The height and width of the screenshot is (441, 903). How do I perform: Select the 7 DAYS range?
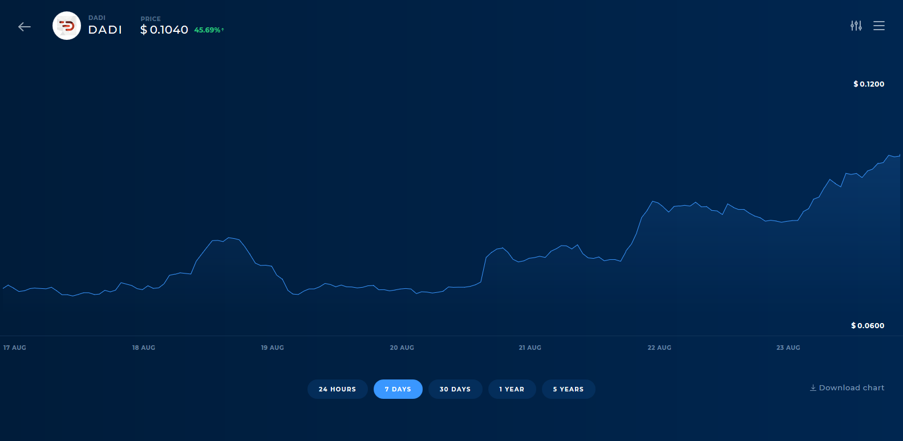click(x=398, y=389)
